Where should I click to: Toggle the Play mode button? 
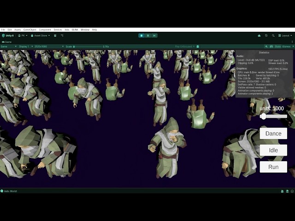point(142,35)
